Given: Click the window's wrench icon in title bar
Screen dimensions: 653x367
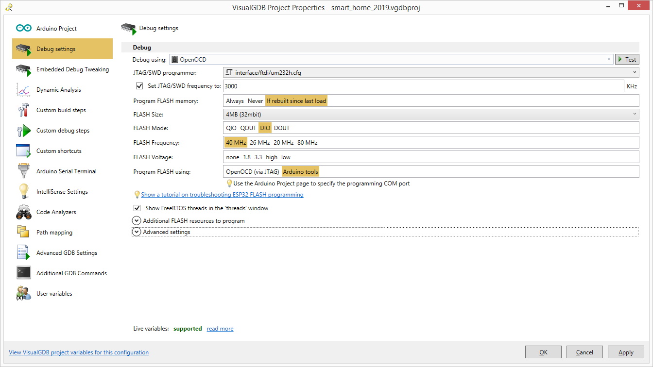Looking at the screenshot, I should 9,8.
